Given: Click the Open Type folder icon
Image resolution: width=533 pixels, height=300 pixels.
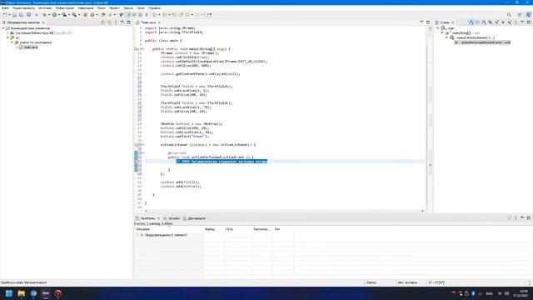Looking at the screenshot, I should click(103, 15).
